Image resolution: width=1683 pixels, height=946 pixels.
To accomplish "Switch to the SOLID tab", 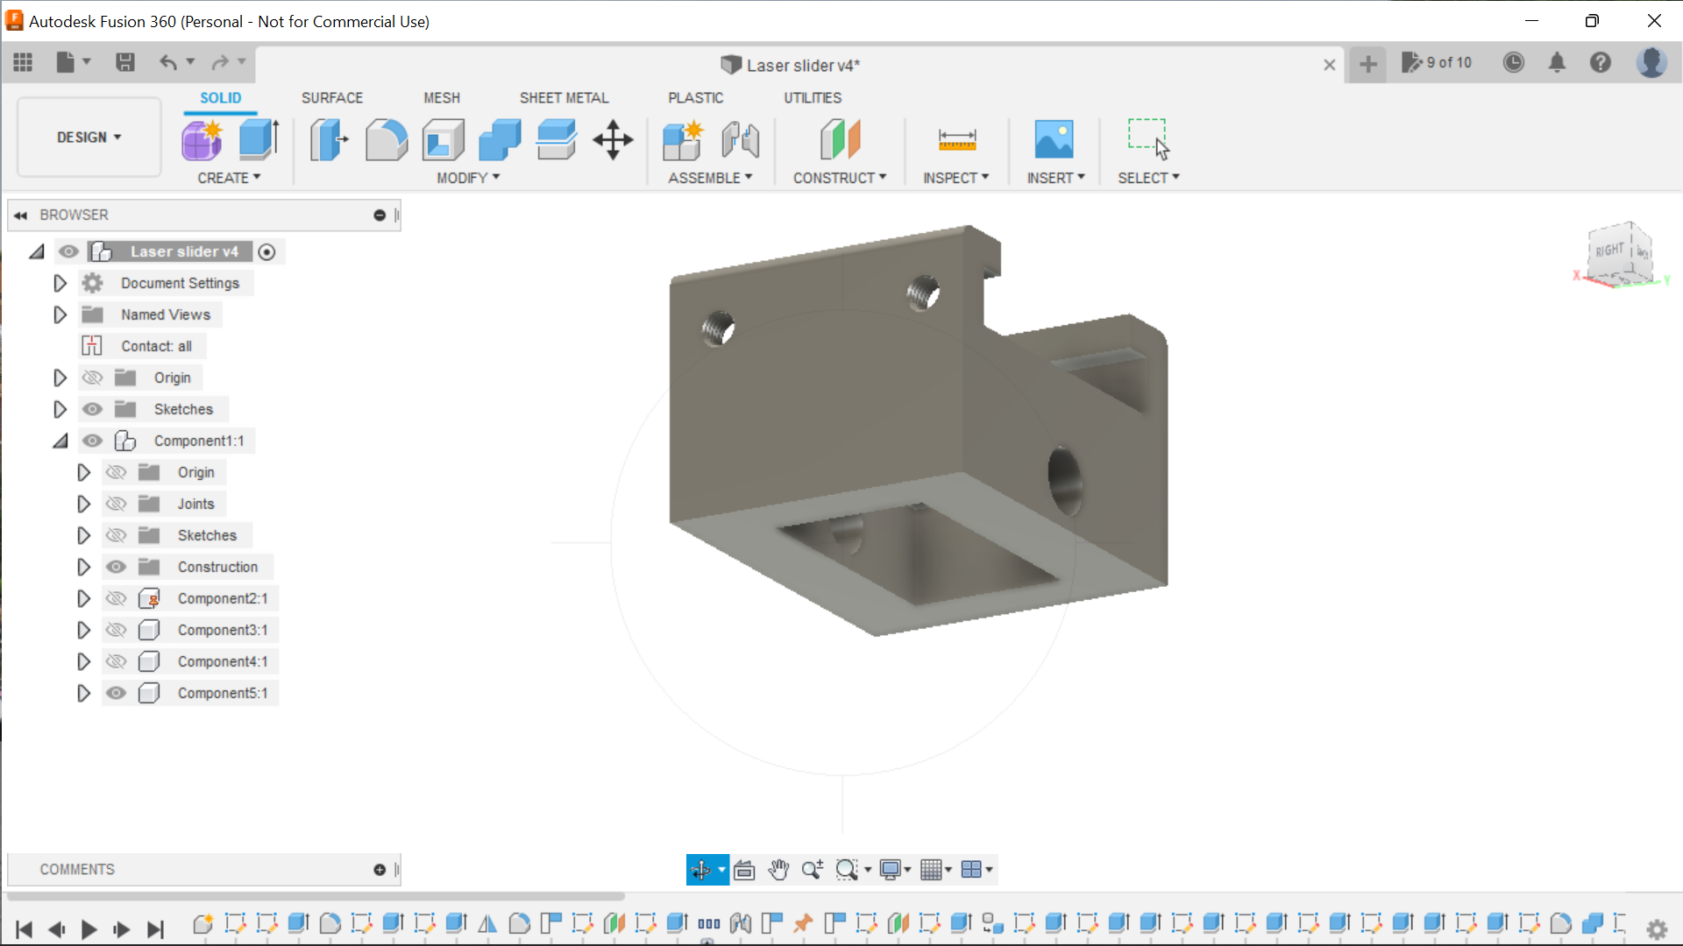I will click(x=221, y=98).
